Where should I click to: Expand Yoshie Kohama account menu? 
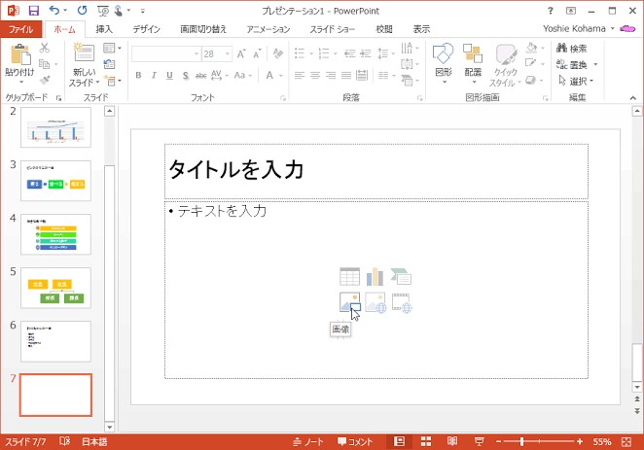[x=578, y=29]
